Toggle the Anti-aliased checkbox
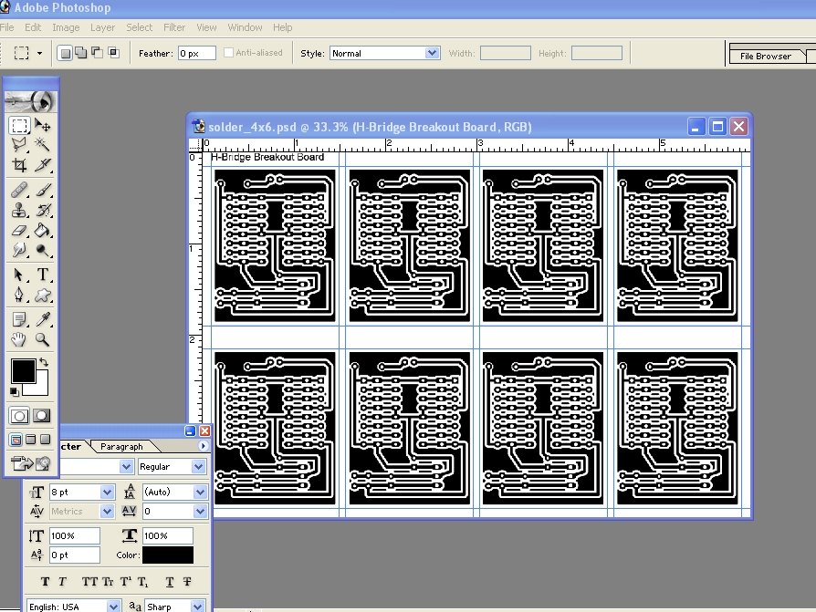The width and height of the screenshot is (816, 612). pyautogui.click(x=228, y=53)
